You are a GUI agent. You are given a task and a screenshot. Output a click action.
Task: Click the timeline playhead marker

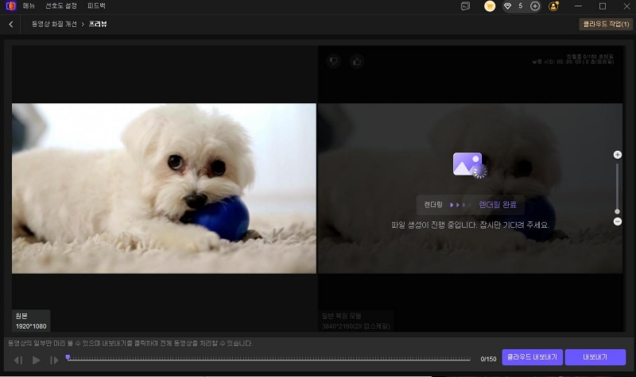pyautogui.click(x=68, y=357)
